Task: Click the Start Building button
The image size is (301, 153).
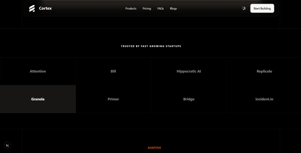Action: coord(262,8)
